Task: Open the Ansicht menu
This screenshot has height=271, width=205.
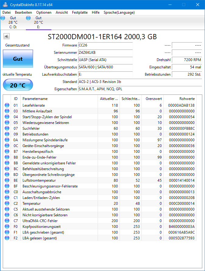Action: coord(62,12)
